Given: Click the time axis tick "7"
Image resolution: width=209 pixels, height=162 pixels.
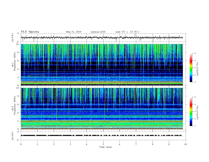Looking at the screenshot, I should tap(136, 144).
